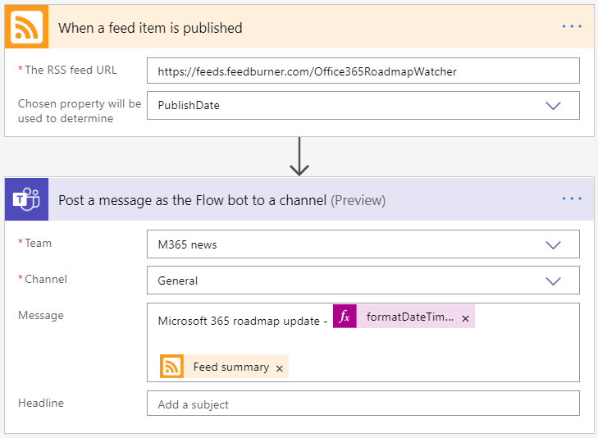Click the RSS icon on Feed summary token
Viewport: 598px width, 438px height.
pyautogui.click(x=171, y=367)
